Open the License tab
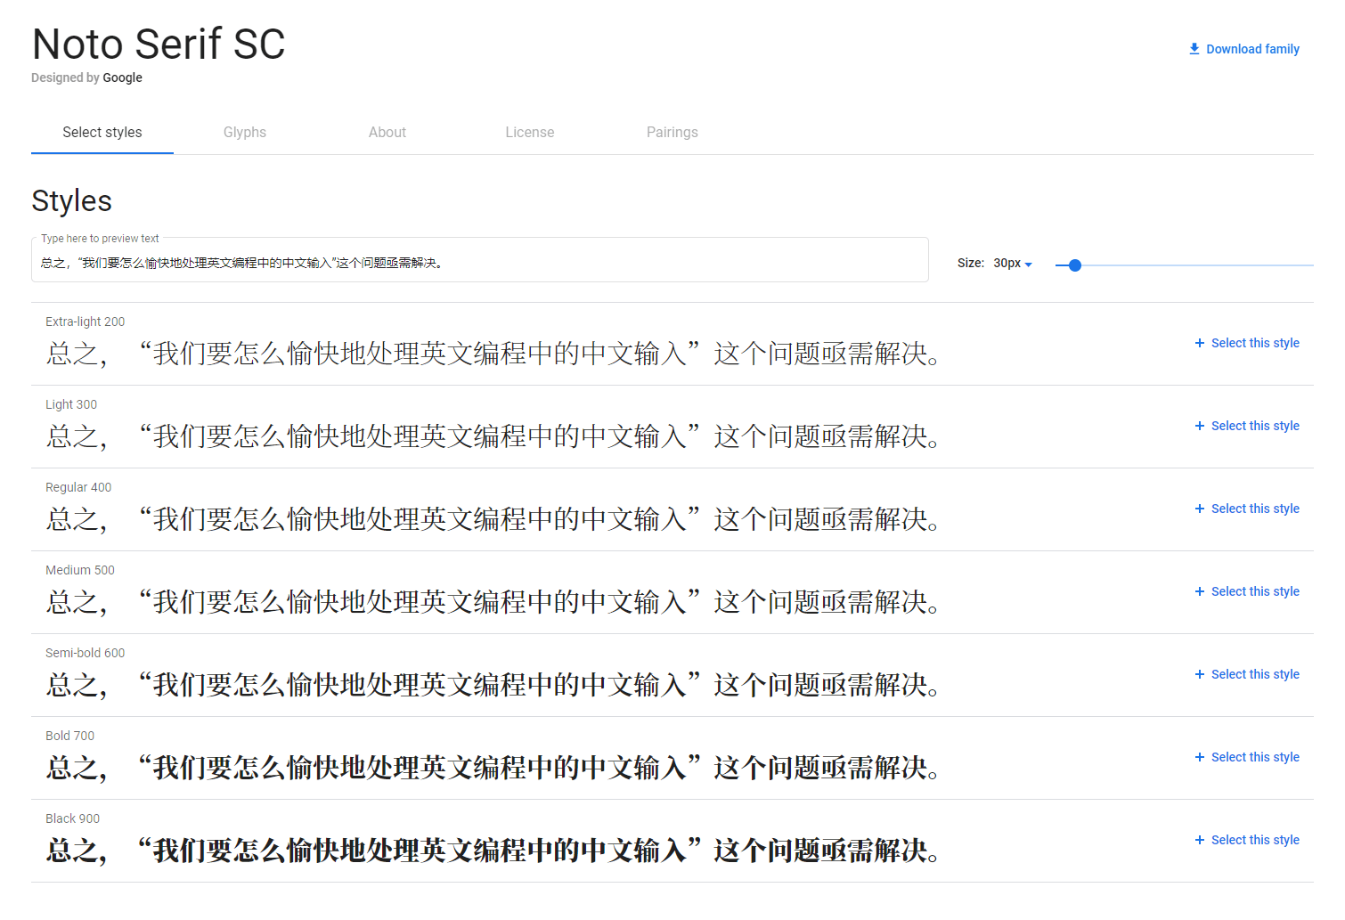 coord(530,132)
